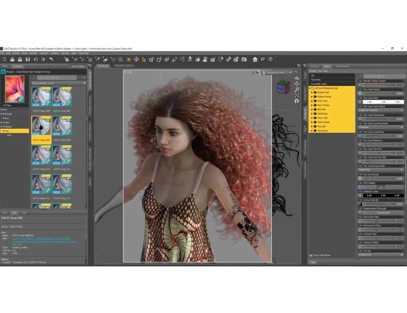Open the Render menu
This screenshot has height=313, width=407.
[x=33, y=53]
